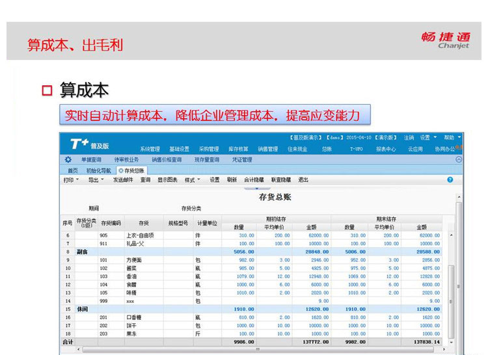This screenshot has width=488, height=355.
Task: Expand the 样式 dropdown
Action: click(x=193, y=180)
